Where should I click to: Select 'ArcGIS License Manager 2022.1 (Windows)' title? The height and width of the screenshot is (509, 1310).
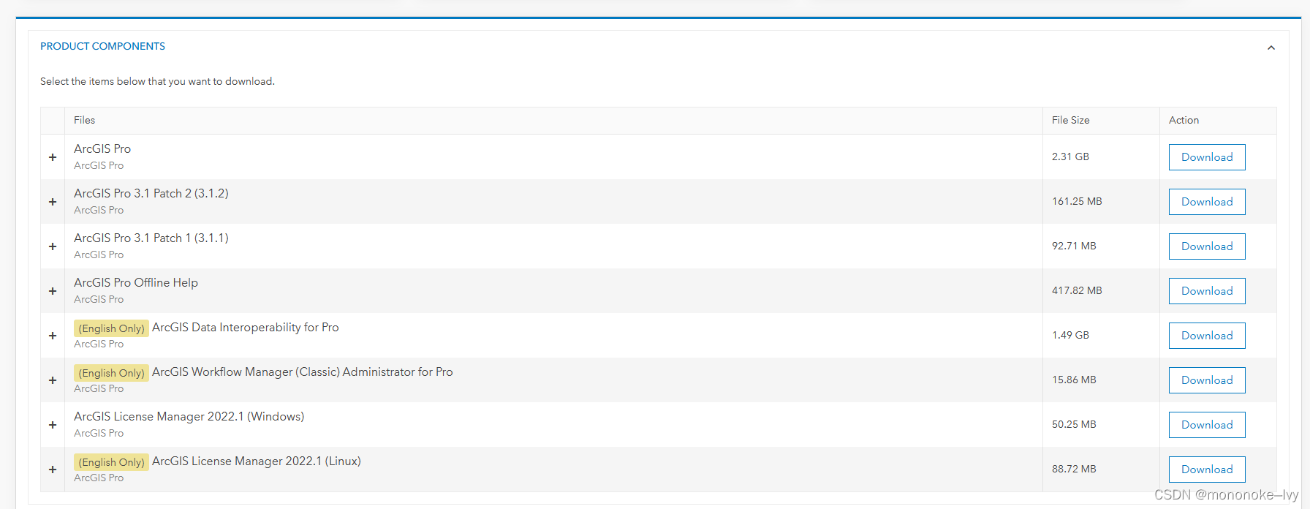[x=189, y=416]
